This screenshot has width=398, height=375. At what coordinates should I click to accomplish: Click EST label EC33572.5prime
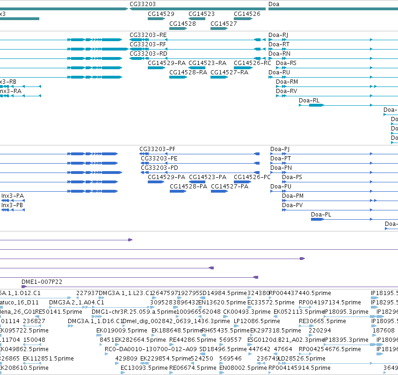coord(271,303)
